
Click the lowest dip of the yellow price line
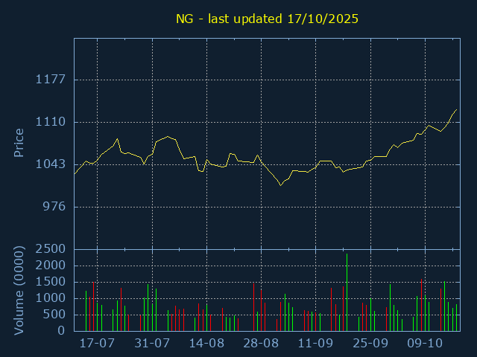[x=280, y=184]
